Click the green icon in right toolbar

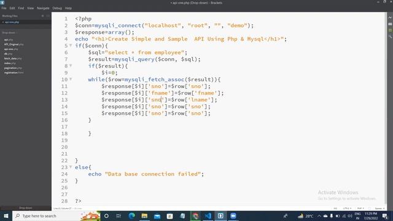pos(390,30)
